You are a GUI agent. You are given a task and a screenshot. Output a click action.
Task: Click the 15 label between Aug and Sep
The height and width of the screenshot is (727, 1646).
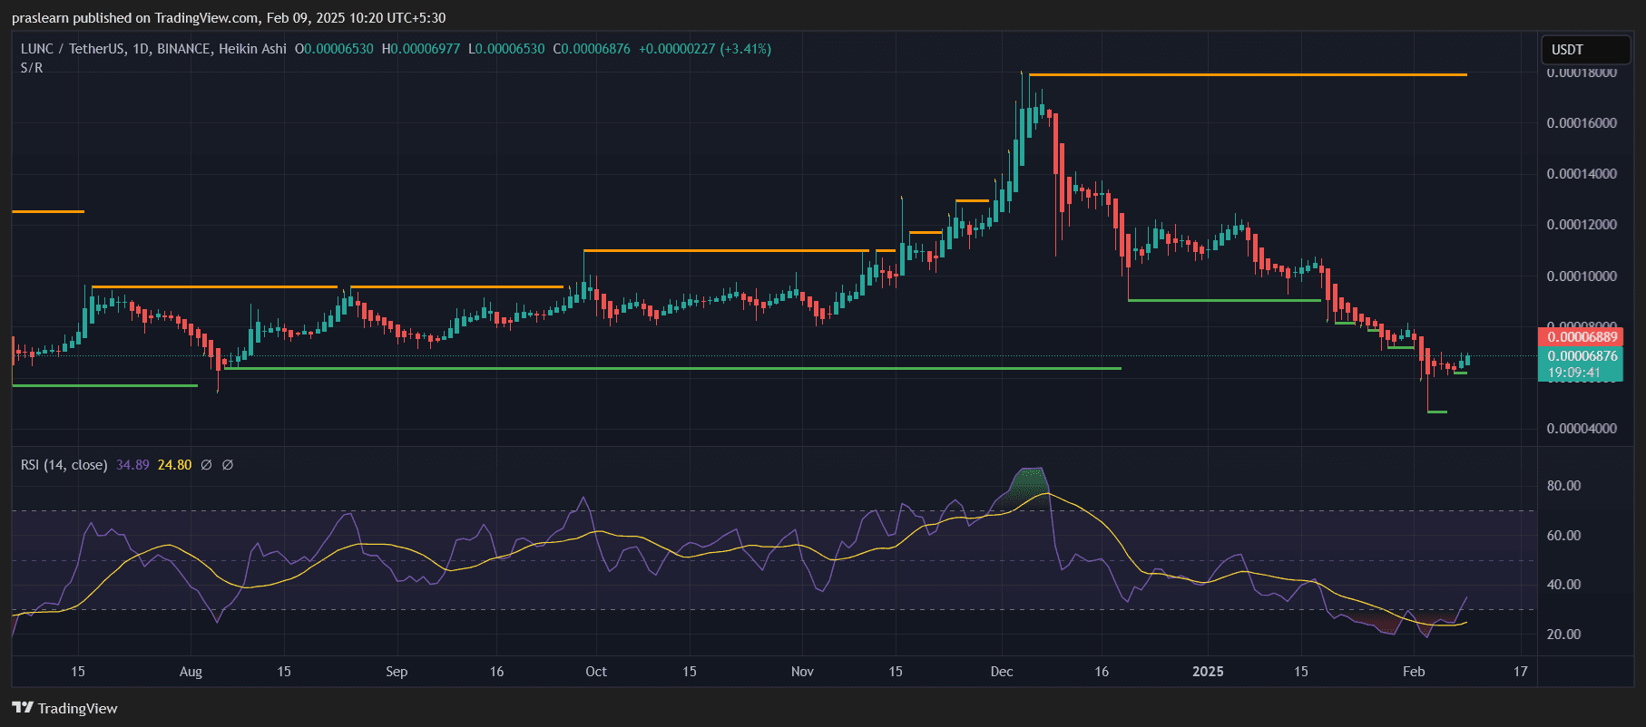pos(284,672)
